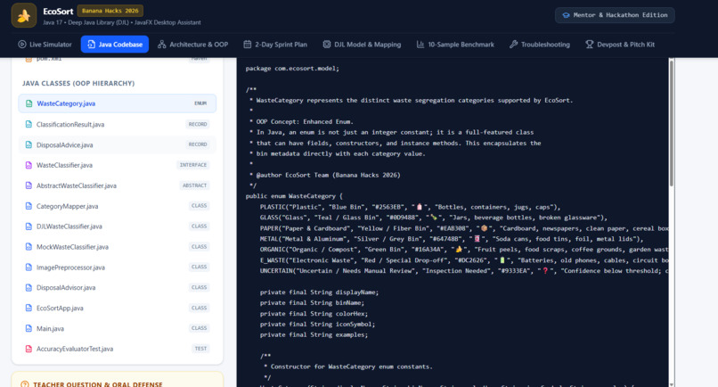Click the play icon next to Live Simulator

coord(22,45)
